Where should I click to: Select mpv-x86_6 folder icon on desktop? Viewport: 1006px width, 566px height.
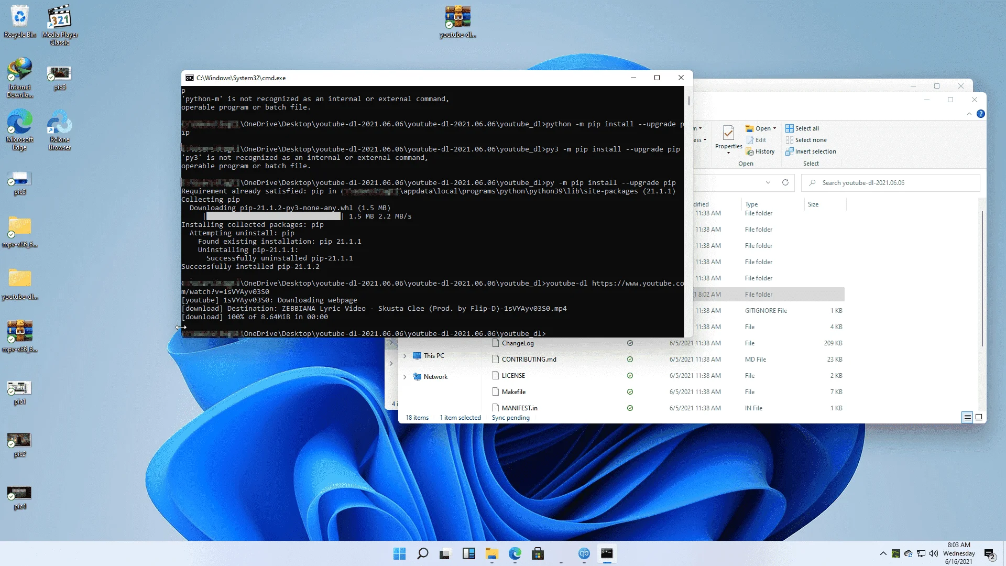tap(20, 231)
